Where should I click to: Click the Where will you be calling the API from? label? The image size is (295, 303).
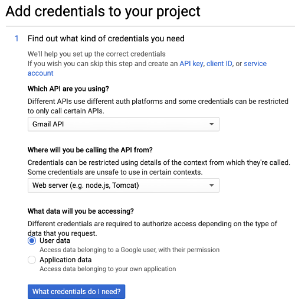(x=90, y=150)
